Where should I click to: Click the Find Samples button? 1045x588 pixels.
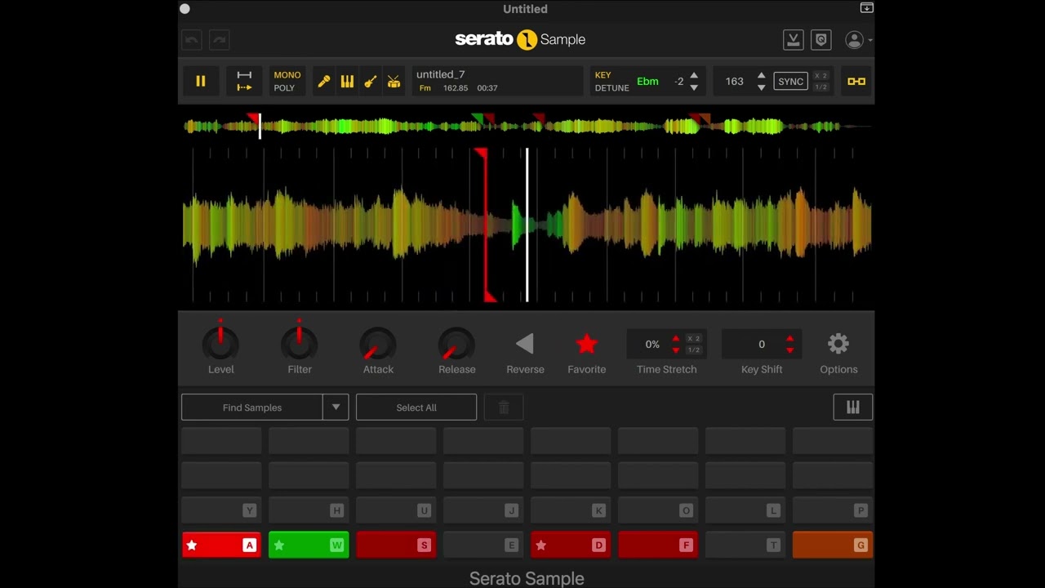(252, 408)
